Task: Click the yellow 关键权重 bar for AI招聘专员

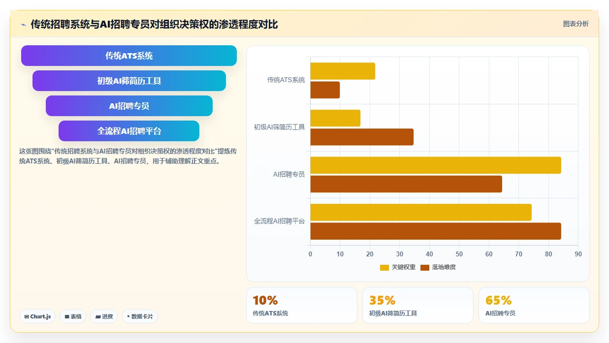Action: pos(436,165)
